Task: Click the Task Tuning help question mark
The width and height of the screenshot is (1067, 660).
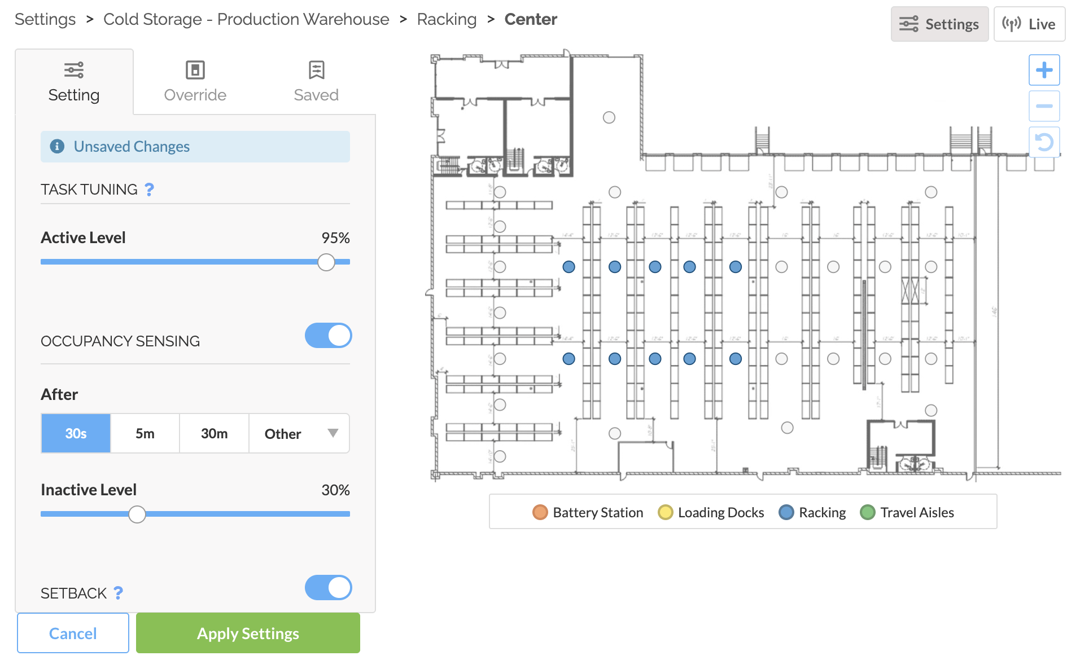Action: (149, 190)
